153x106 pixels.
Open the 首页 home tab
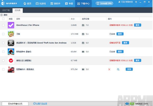[27, 4]
